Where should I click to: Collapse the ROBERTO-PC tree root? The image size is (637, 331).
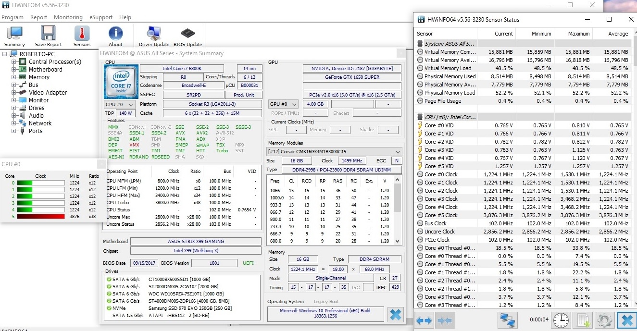(5, 54)
